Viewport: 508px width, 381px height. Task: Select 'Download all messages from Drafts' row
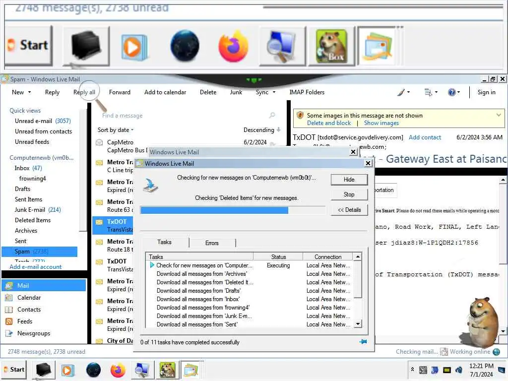pyautogui.click(x=250, y=291)
